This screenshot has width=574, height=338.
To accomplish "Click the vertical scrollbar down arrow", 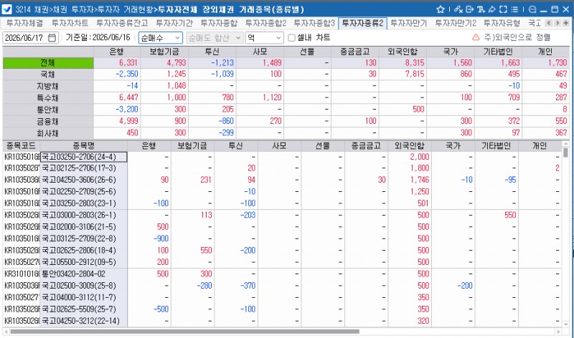I will coord(565,324).
